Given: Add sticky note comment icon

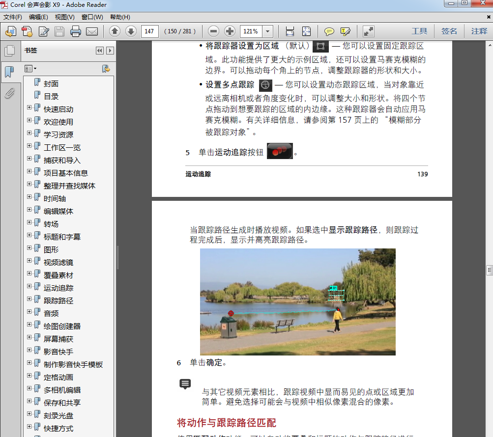Looking at the screenshot, I should [329, 31].
